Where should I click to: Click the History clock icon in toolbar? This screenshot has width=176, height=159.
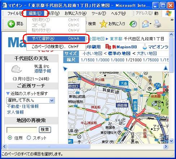pyautogui.click(x=133, y=24)
